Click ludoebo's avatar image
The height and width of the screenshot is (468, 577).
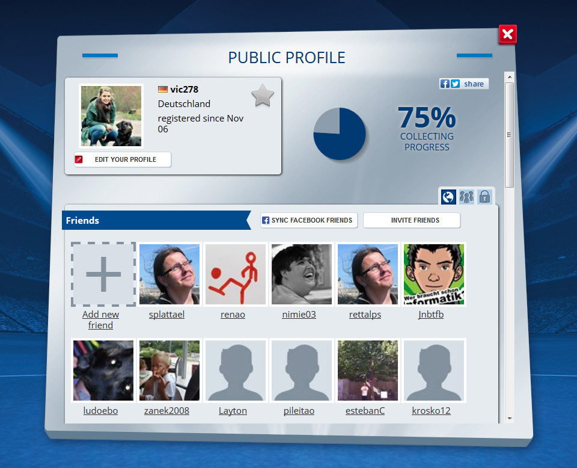coord(103,371)
